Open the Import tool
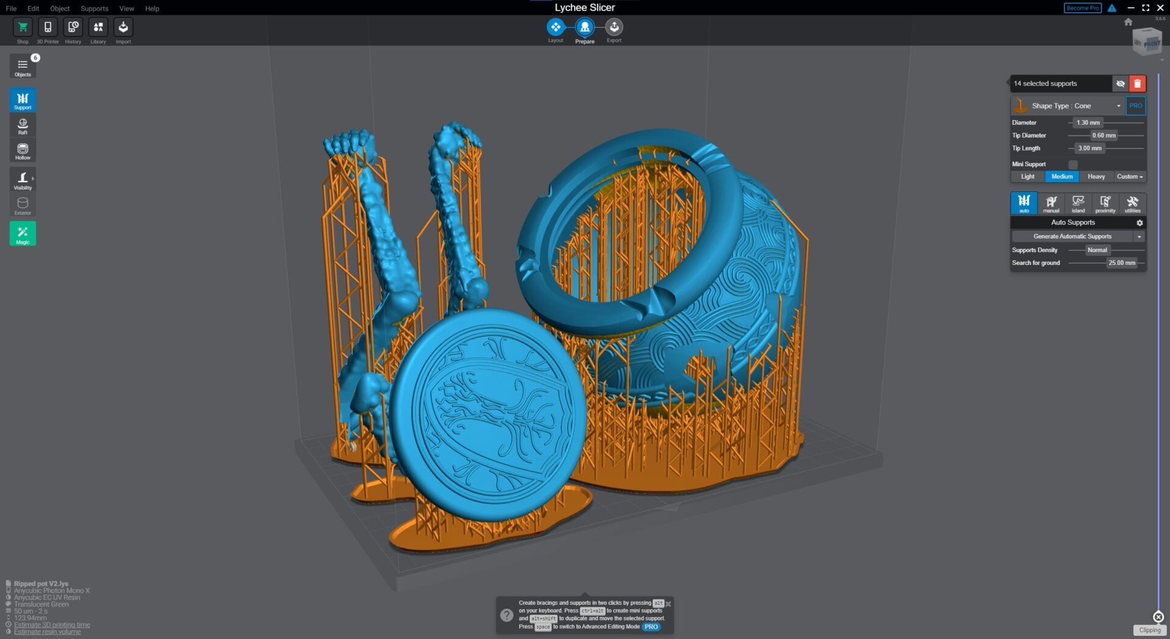Image resolution: width=1170 pixels, height=639 pixels. point(123,27)
